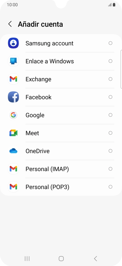Tap the Samsung account icon
The image size is (122, 266).
pyautogui.click(x=13, y=43)
